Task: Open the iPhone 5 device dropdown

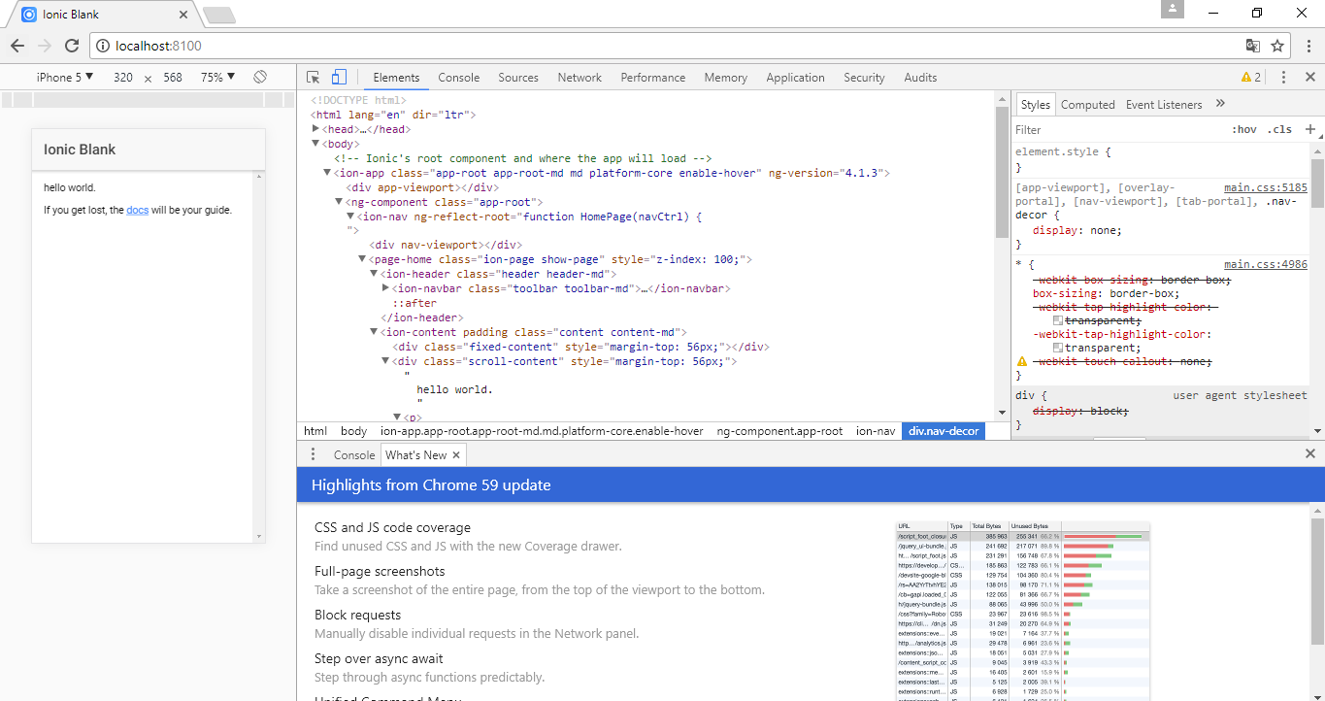Action: click(x=65, y=77)
